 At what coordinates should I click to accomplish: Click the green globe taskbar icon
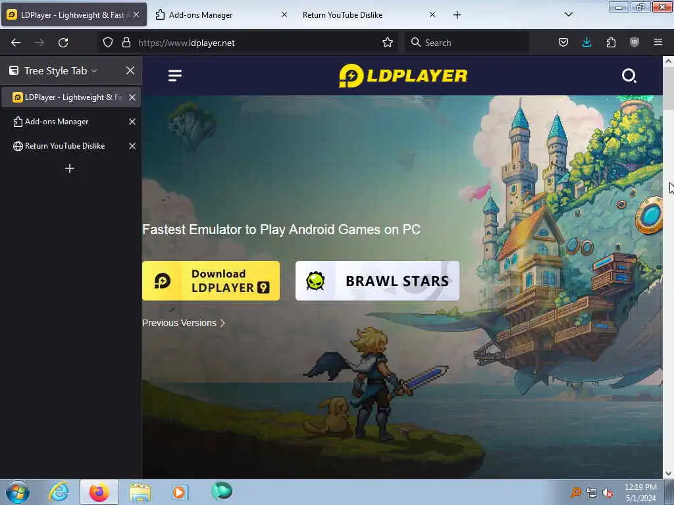[222, 491]
